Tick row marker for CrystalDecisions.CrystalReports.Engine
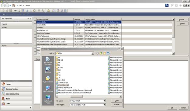The width and height of the screenshot is (190, 111). tap(35, 42)
